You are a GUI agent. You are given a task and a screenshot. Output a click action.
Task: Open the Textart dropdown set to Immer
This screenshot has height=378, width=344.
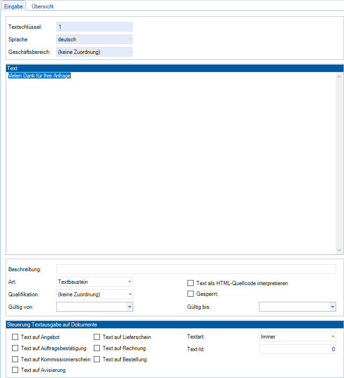coord(297,337)
